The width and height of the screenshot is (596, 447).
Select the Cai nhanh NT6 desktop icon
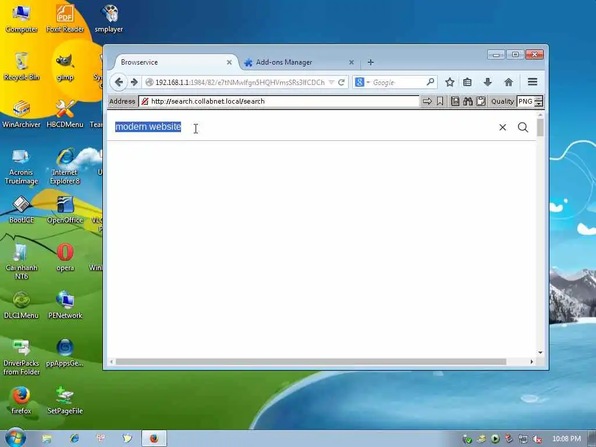pos(22,262)
